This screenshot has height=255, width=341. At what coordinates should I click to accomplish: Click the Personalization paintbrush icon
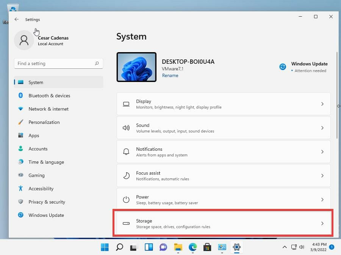click(21, 122)
